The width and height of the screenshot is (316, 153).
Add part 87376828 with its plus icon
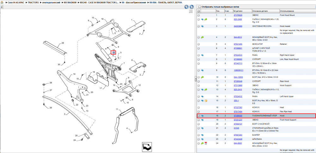click(199, 15)
